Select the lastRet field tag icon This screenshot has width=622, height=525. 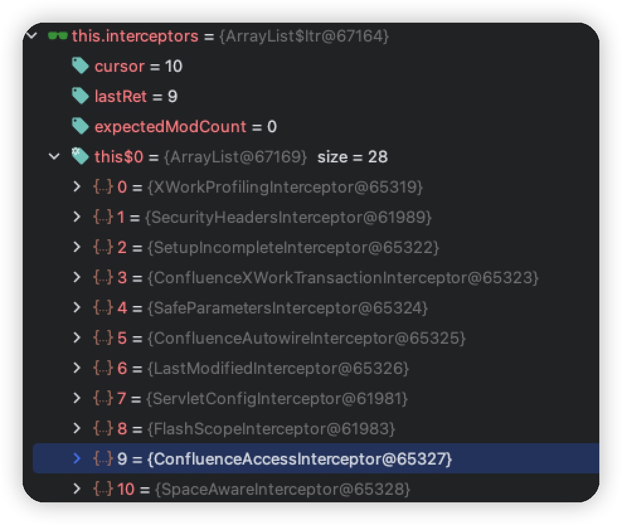coord(80,96)
